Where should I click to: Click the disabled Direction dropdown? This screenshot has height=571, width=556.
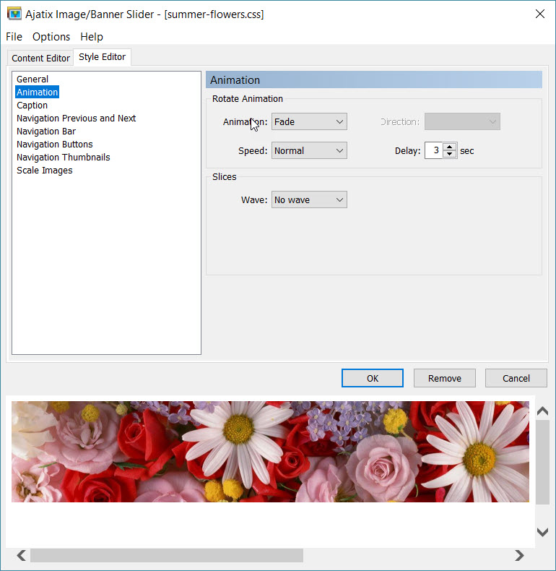[x=462, y=121]
